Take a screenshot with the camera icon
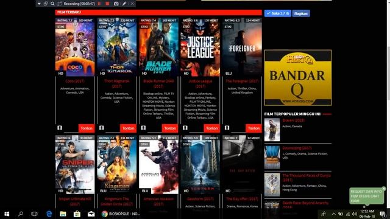 [x=116, y=4]
